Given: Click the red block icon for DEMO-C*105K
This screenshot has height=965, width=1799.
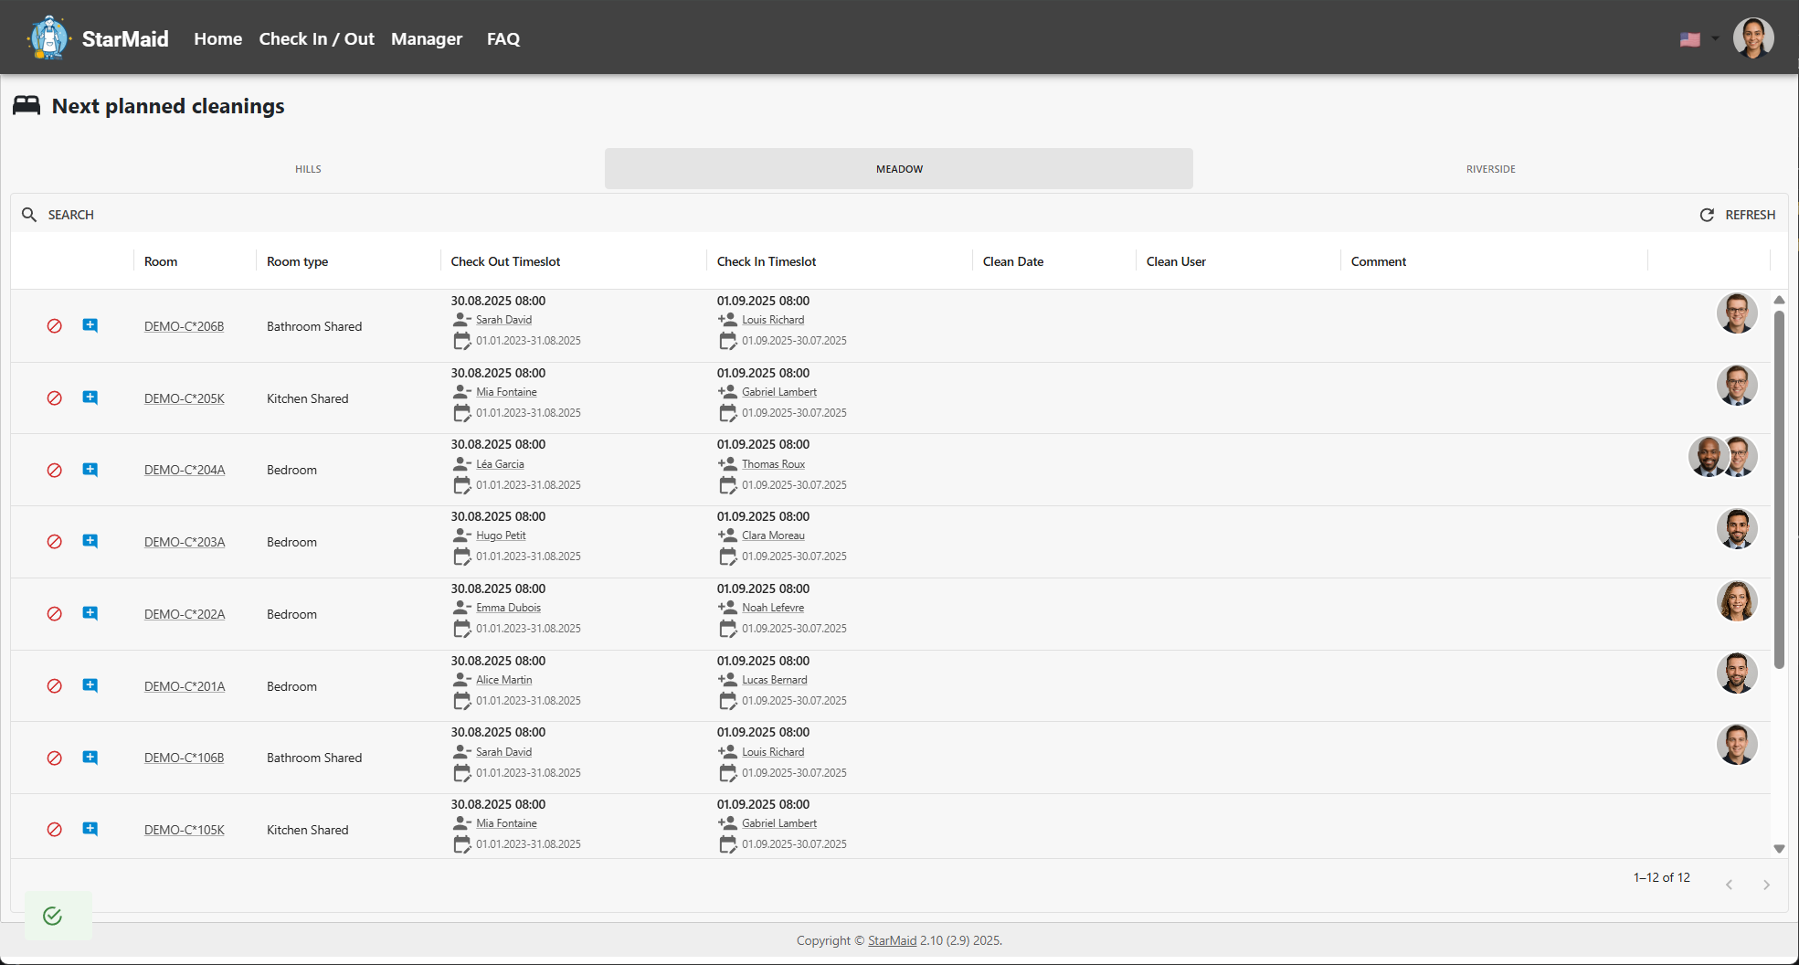Looking at the screenshot, I should pyautogui.click(x=55, y=830).
